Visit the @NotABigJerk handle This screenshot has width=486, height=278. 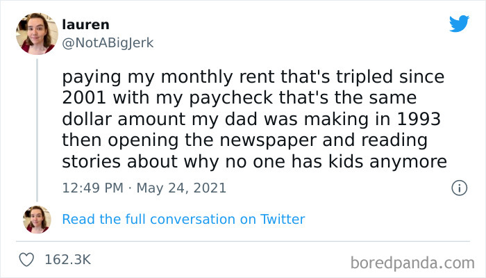108,42
